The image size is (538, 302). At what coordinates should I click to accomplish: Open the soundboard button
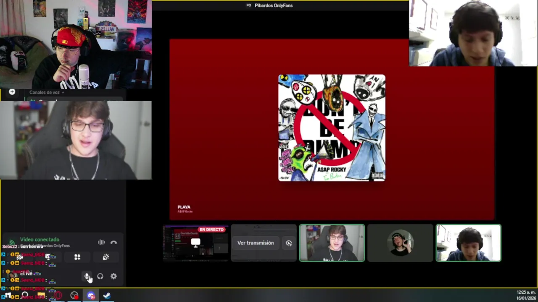tap(105, 257)
